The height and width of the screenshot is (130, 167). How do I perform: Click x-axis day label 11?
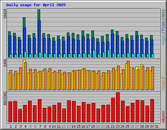(59, 126)
